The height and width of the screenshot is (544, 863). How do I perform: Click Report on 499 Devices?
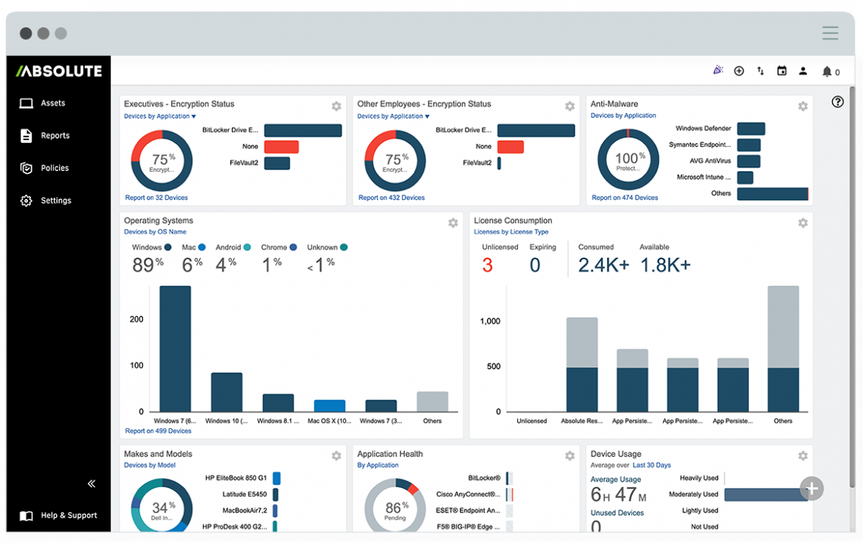click(x=158, y=430)
